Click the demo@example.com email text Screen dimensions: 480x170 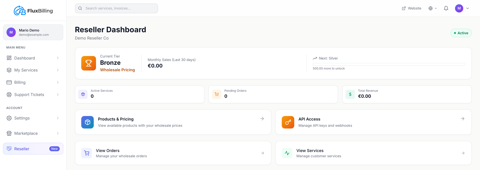(34, 35)
